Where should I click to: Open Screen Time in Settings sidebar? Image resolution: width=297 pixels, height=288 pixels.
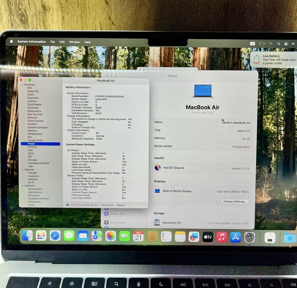115,213
